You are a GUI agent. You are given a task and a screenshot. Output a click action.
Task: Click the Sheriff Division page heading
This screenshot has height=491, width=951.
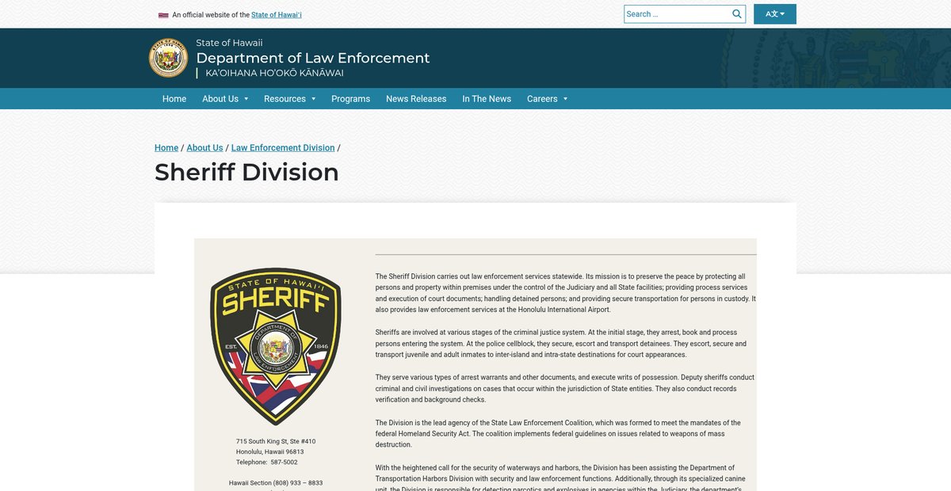coord(246,172)
